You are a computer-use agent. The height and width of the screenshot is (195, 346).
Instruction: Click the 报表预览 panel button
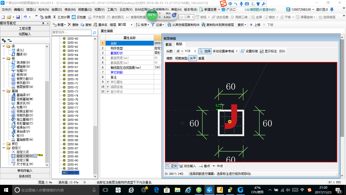click(x=25, y=176)
